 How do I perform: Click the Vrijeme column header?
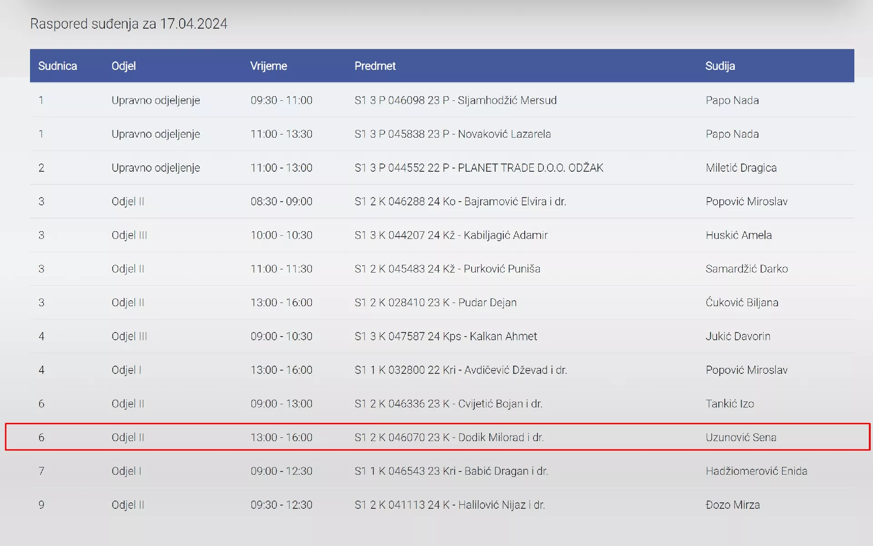click(x=268, y=66)
